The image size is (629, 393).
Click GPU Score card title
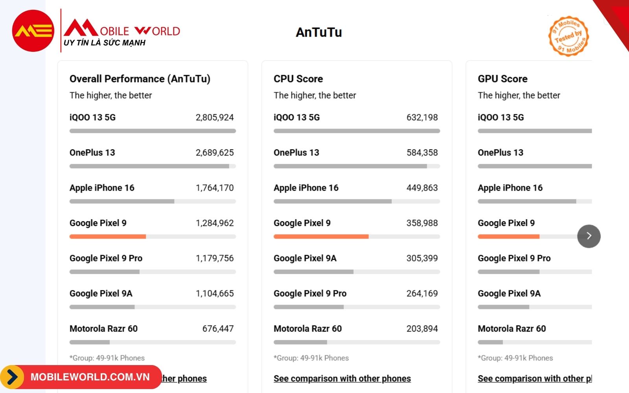coord(502,79)
